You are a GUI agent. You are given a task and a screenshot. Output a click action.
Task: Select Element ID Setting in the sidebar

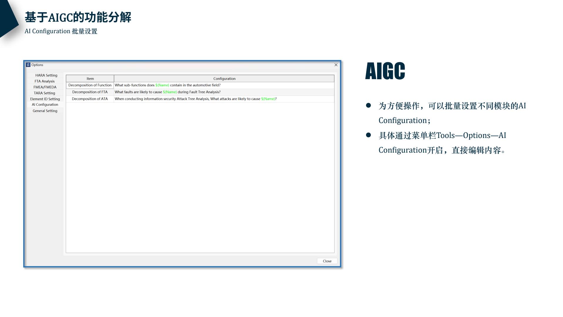pyautogui.click(x=45, y=99)
